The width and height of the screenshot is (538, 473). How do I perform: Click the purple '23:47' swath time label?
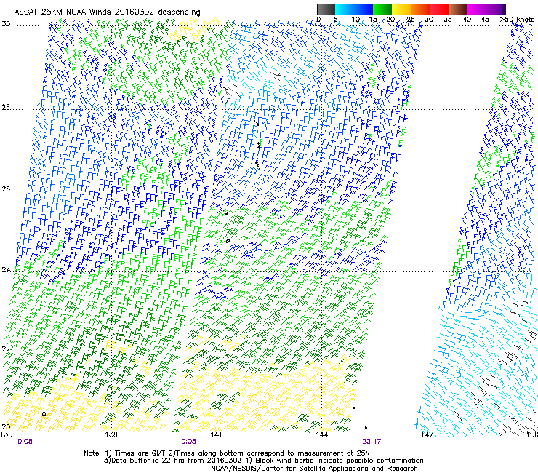coord(372,442)
